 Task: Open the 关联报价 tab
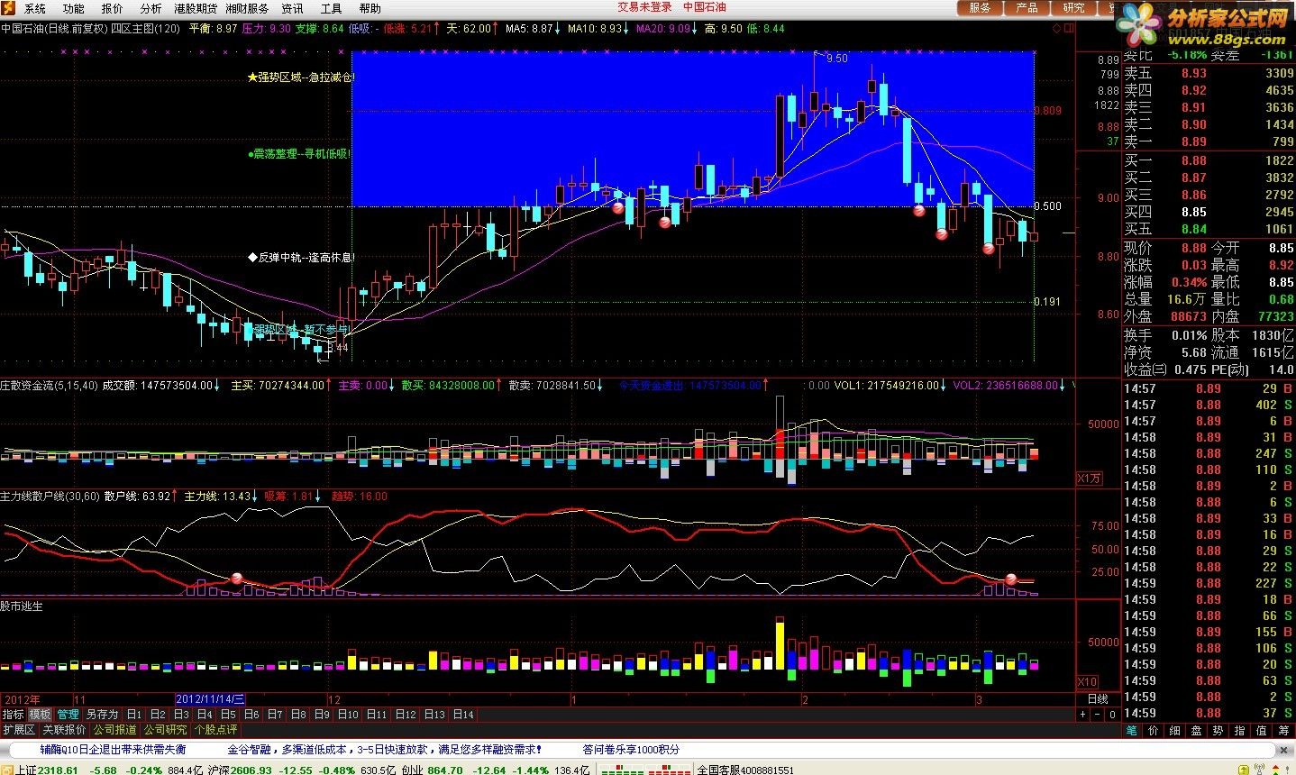64,729
